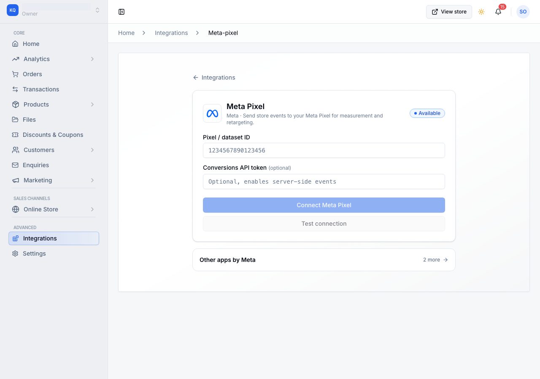Viewport: 540px width, 379px height.
Task: Click the Enquiries envelope icon
Action: 15,165
